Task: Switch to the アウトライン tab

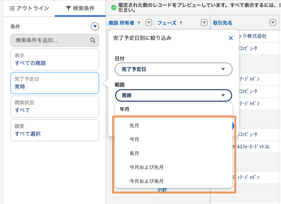Action: point(29,8)
